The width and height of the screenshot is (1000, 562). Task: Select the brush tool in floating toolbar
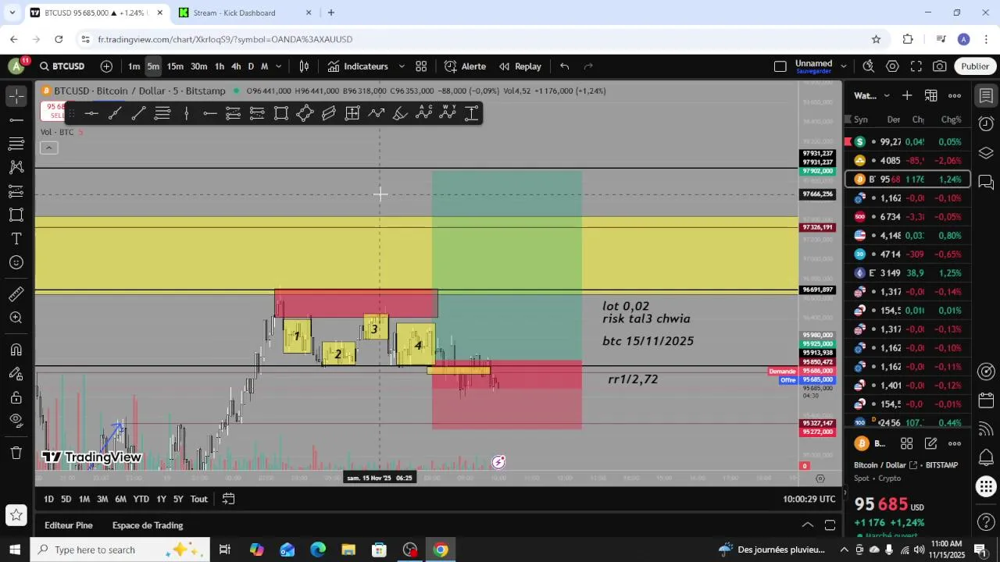pos(400,114)
